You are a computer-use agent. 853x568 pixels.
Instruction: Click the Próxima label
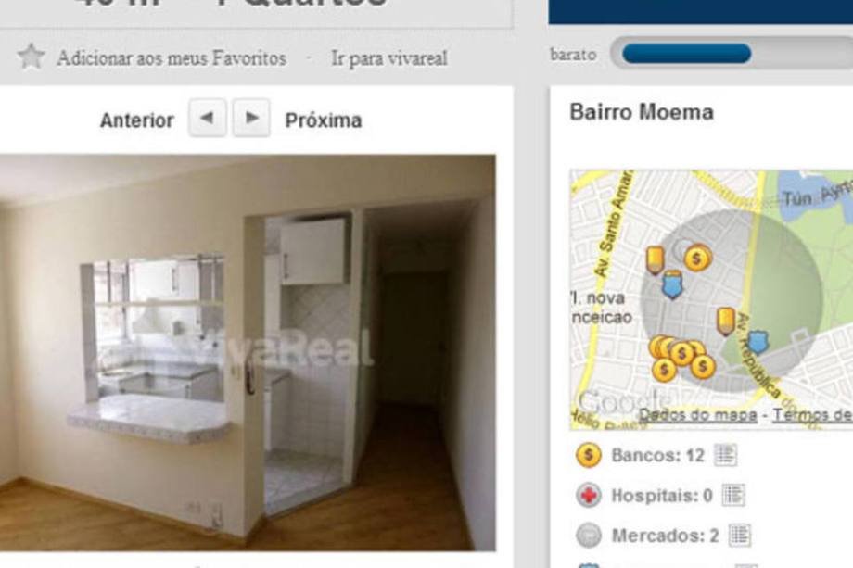point(324,120)
